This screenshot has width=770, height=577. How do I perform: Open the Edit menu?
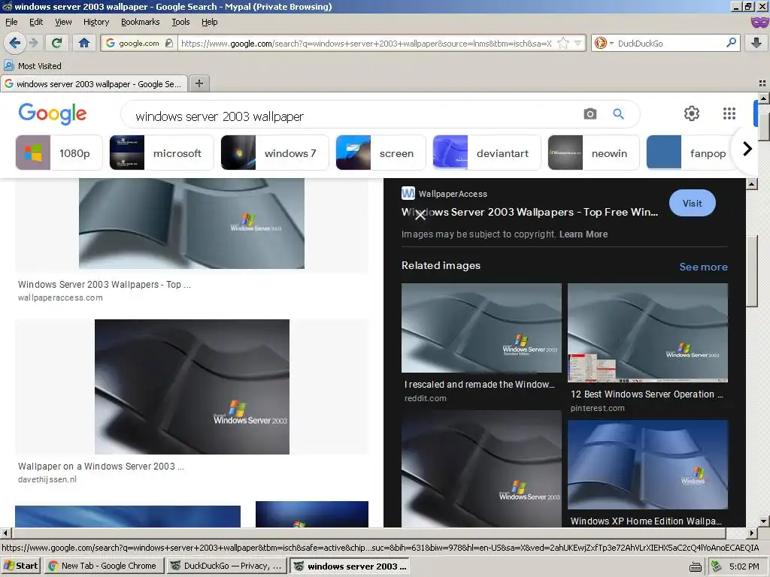pos(36,22)
